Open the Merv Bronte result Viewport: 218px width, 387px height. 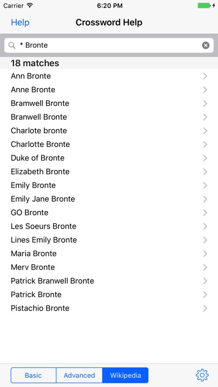[109, 267]
